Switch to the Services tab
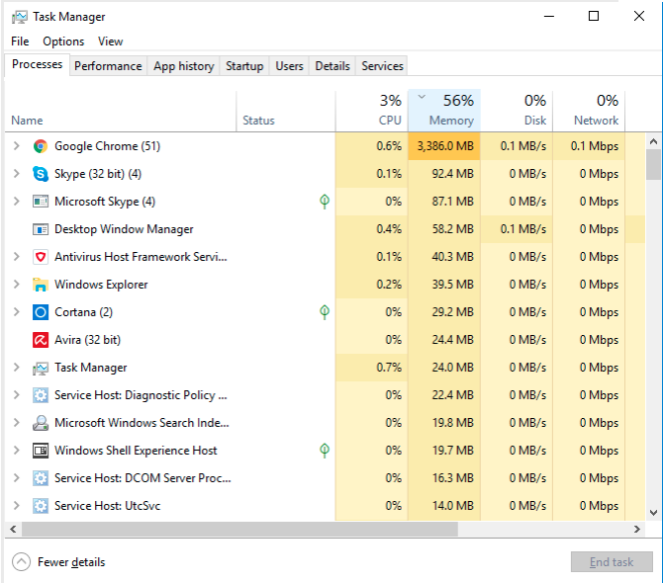663x583 pixels. [x=382, y=66]
